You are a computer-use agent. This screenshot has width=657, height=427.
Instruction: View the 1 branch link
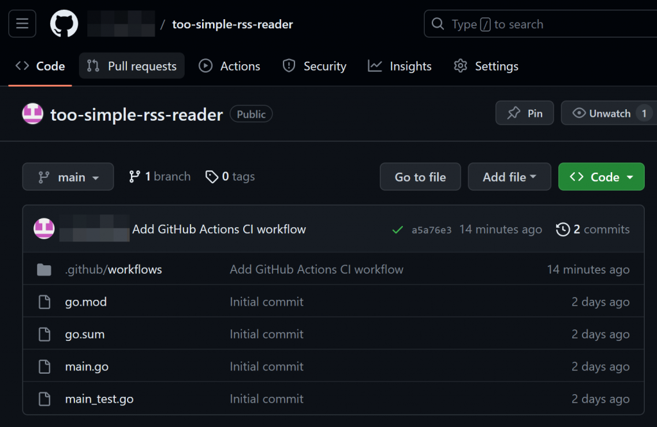tap(160, 177)
